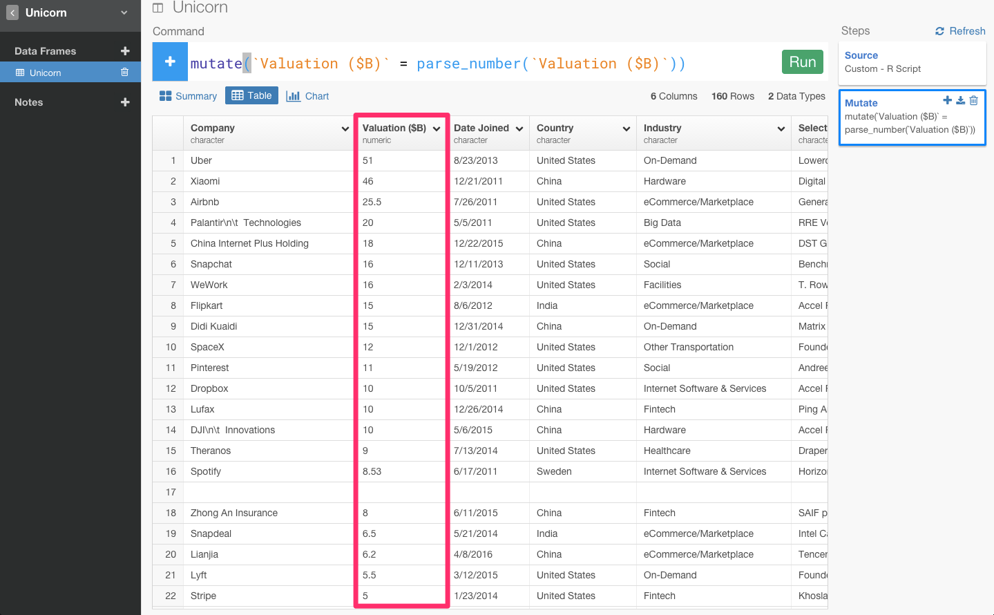Select the Mutate step card
The height and width of the screenshot is (615, 994).
point(912,117)
